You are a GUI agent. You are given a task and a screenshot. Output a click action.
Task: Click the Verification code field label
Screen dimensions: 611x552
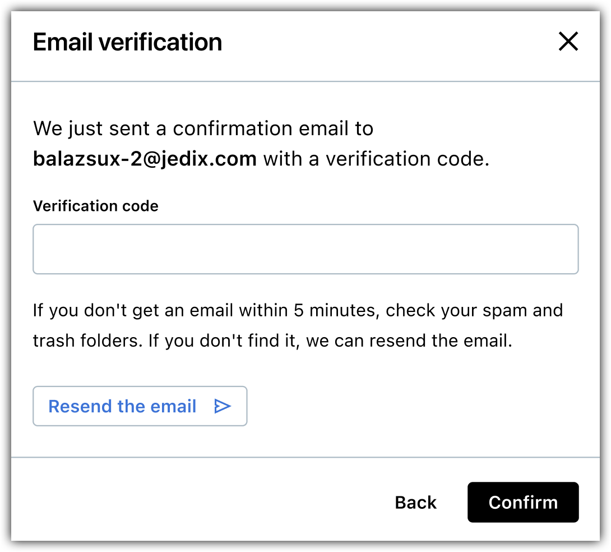click(x=96, y=206)
